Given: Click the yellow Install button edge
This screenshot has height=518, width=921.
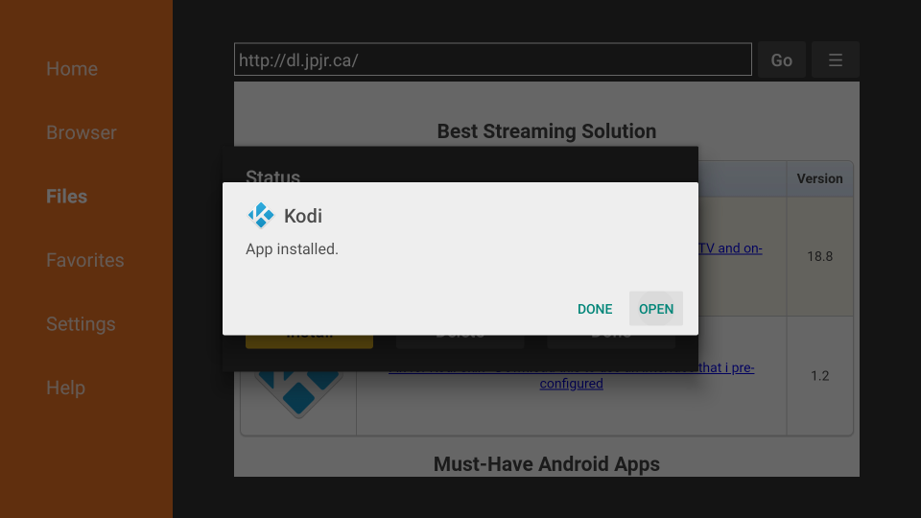Looking at the screenshot, I should [x=309, y=341].
